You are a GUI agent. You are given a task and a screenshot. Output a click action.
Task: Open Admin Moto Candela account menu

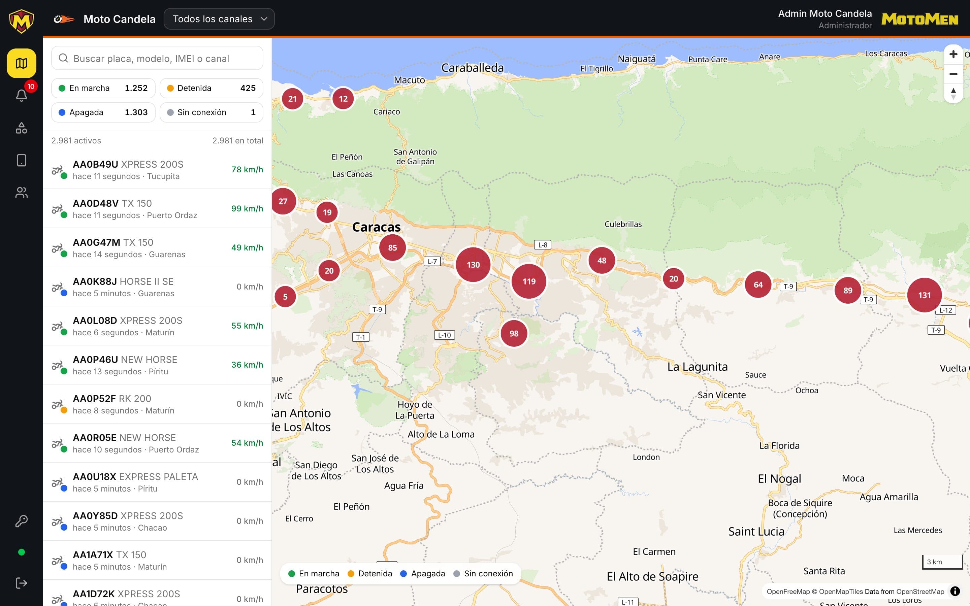tap(825, 19)
